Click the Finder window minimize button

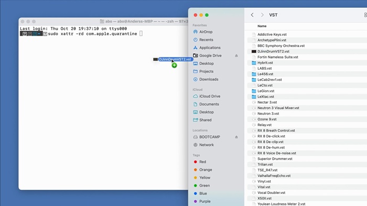201,15
